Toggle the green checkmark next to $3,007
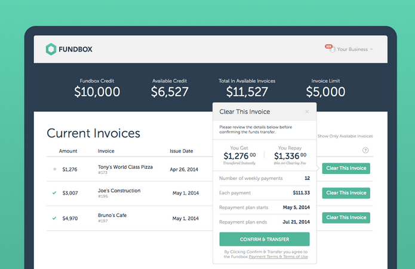The image size is (415, 269). click(54, 193)
